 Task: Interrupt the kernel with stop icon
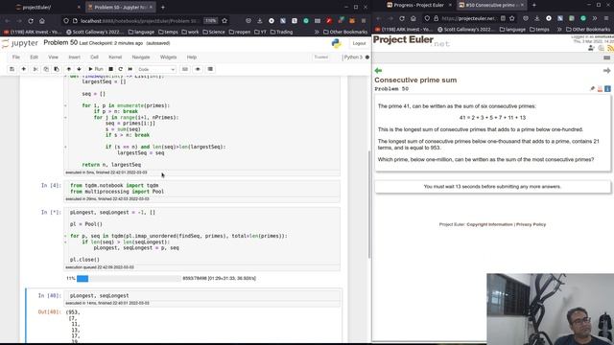pos(111,69)
